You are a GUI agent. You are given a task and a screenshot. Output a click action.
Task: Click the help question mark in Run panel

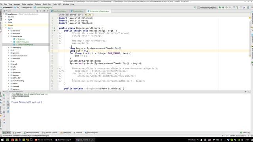[x=4, y=123]
